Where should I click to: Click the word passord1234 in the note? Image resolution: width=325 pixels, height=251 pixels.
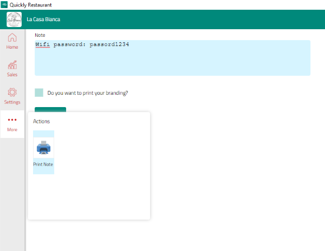tap(109, 44)
